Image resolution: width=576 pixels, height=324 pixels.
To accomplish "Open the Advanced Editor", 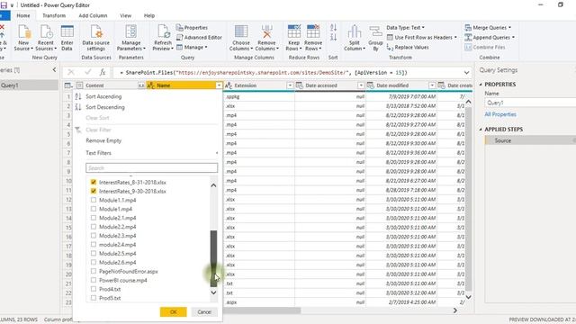I will (199, 38).
